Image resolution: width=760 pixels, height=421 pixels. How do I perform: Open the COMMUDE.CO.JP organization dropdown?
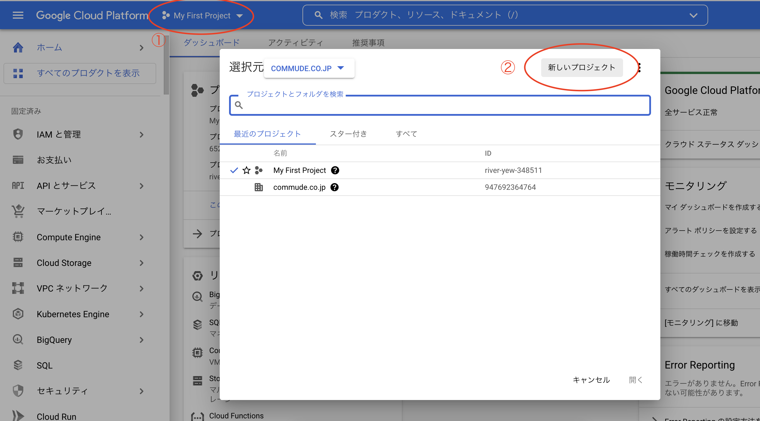[309, 68]
